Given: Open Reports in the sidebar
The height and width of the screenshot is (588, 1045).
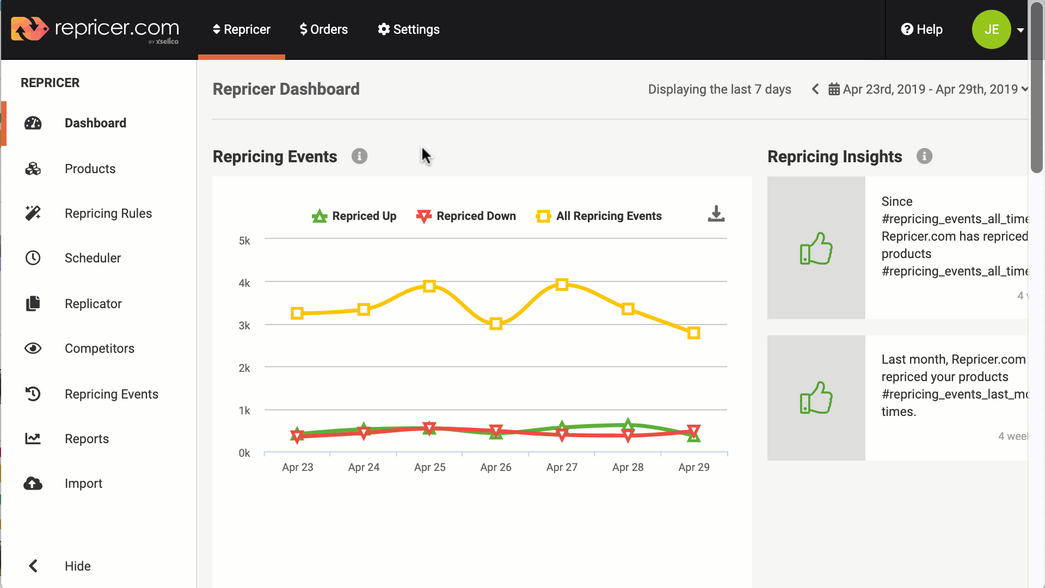Looking at the screenshot, I should click(x=87, y=439).
